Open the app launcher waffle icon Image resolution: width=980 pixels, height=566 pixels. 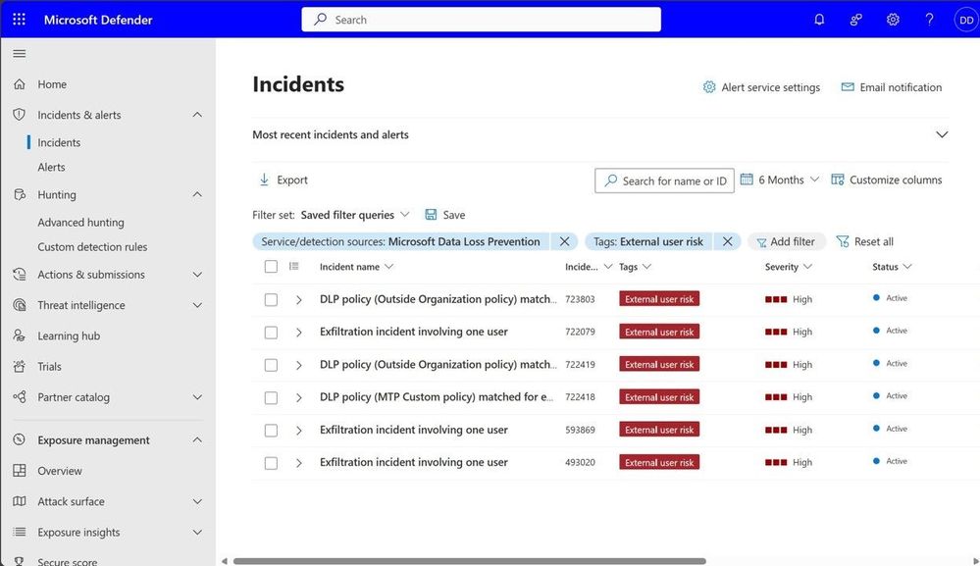click(20, 20)
